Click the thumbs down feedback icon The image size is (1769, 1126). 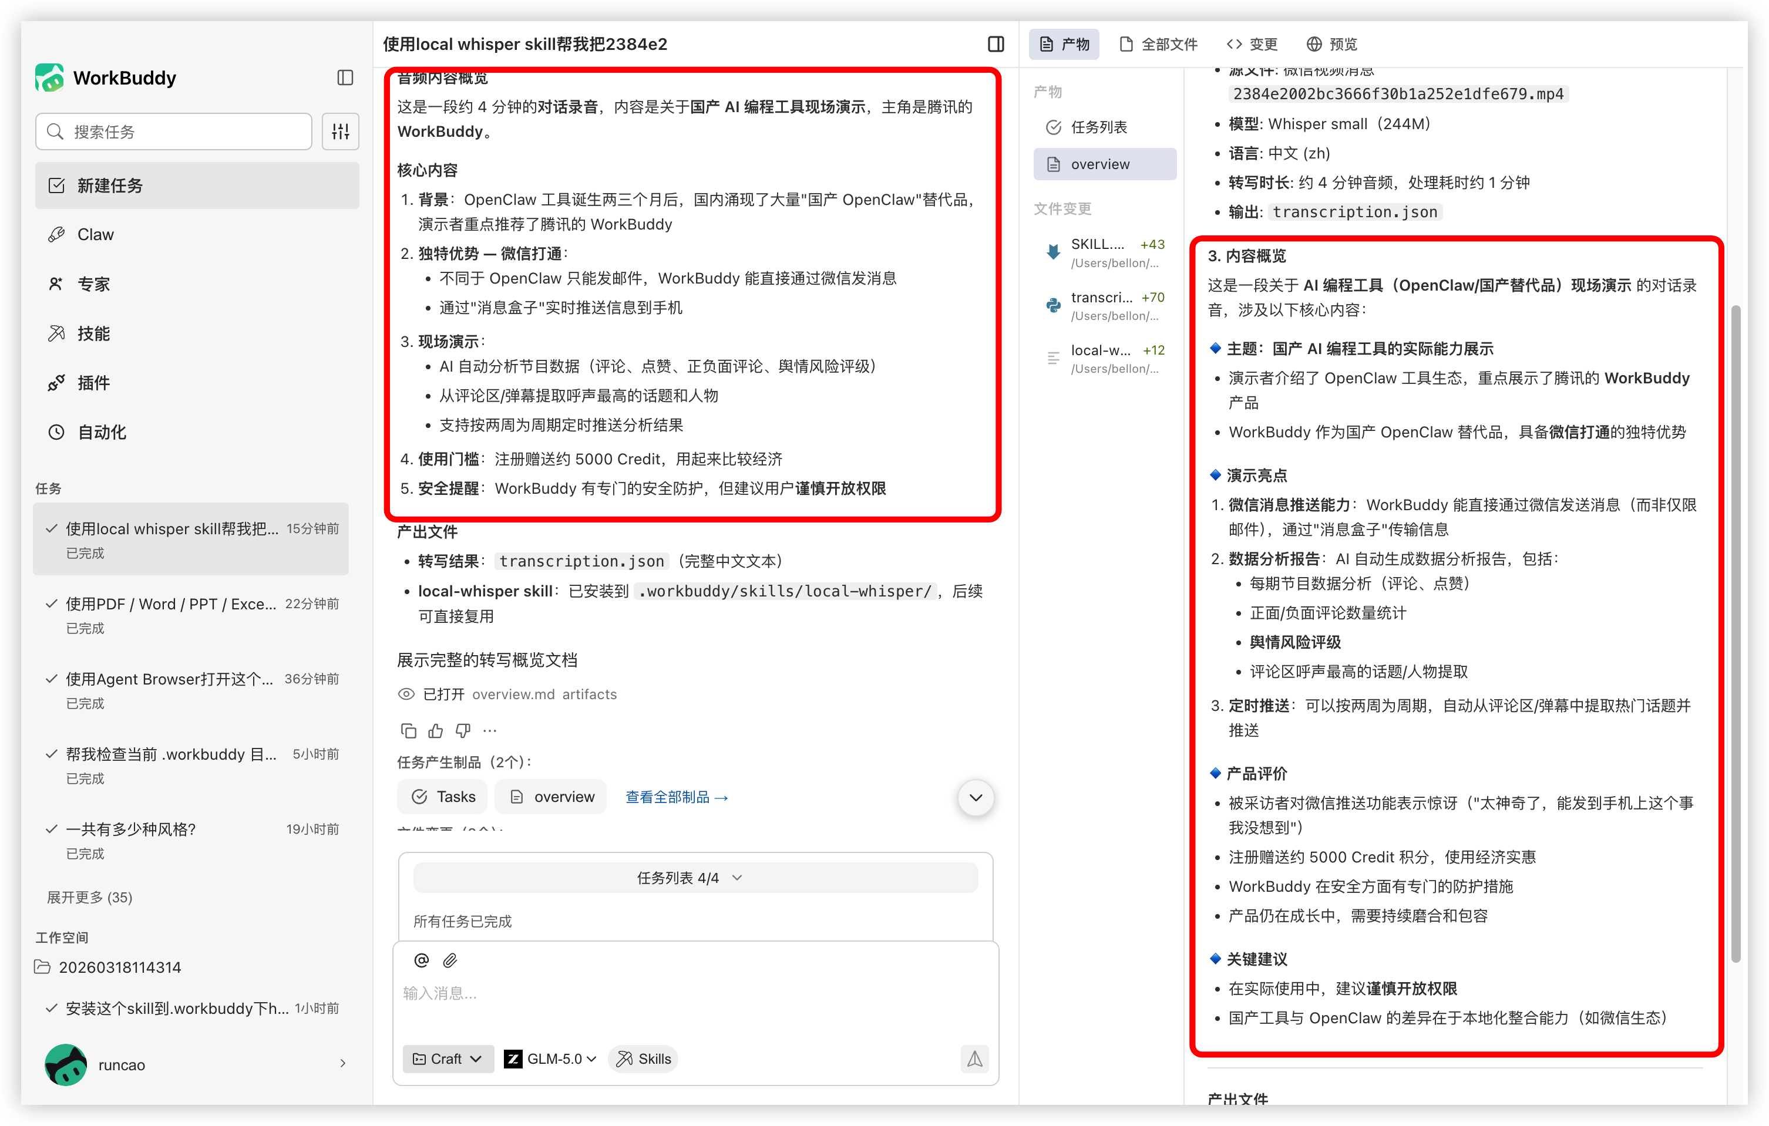[463, 730]
